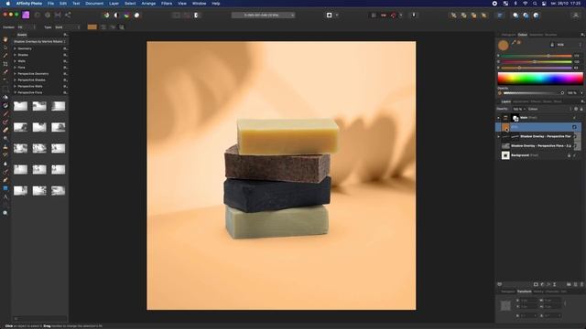The height and width of the screenshot is (329, 586).
Task: Expand the Walls subcategory in Assets
Action: (x=15, y=61)
